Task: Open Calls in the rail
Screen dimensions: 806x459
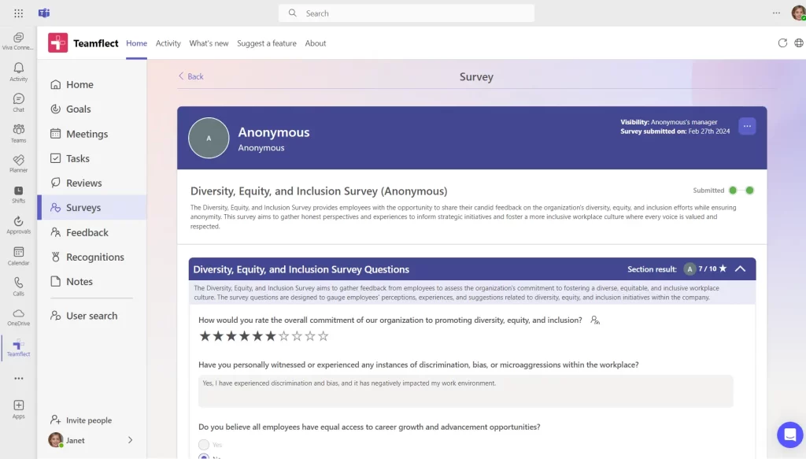Action: pos(19,287)
